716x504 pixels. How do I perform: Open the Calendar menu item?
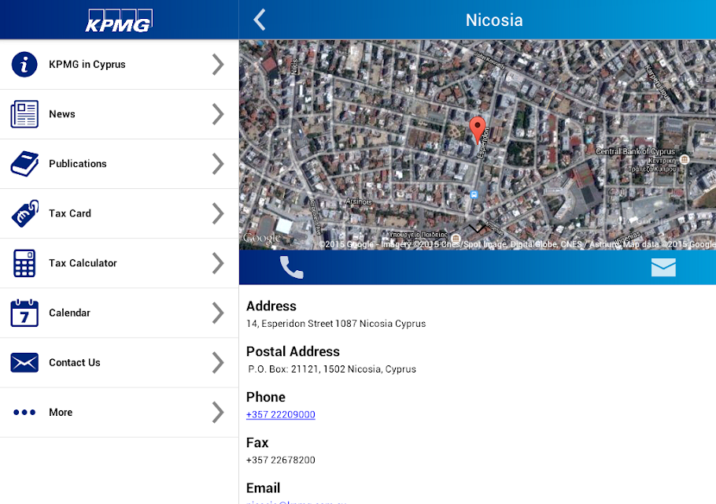119,313
